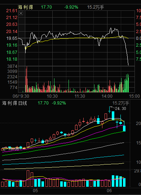Click the price 17.70 in the intraday header
This screenshot has width=141, height=195.
[x=46, y=7]
